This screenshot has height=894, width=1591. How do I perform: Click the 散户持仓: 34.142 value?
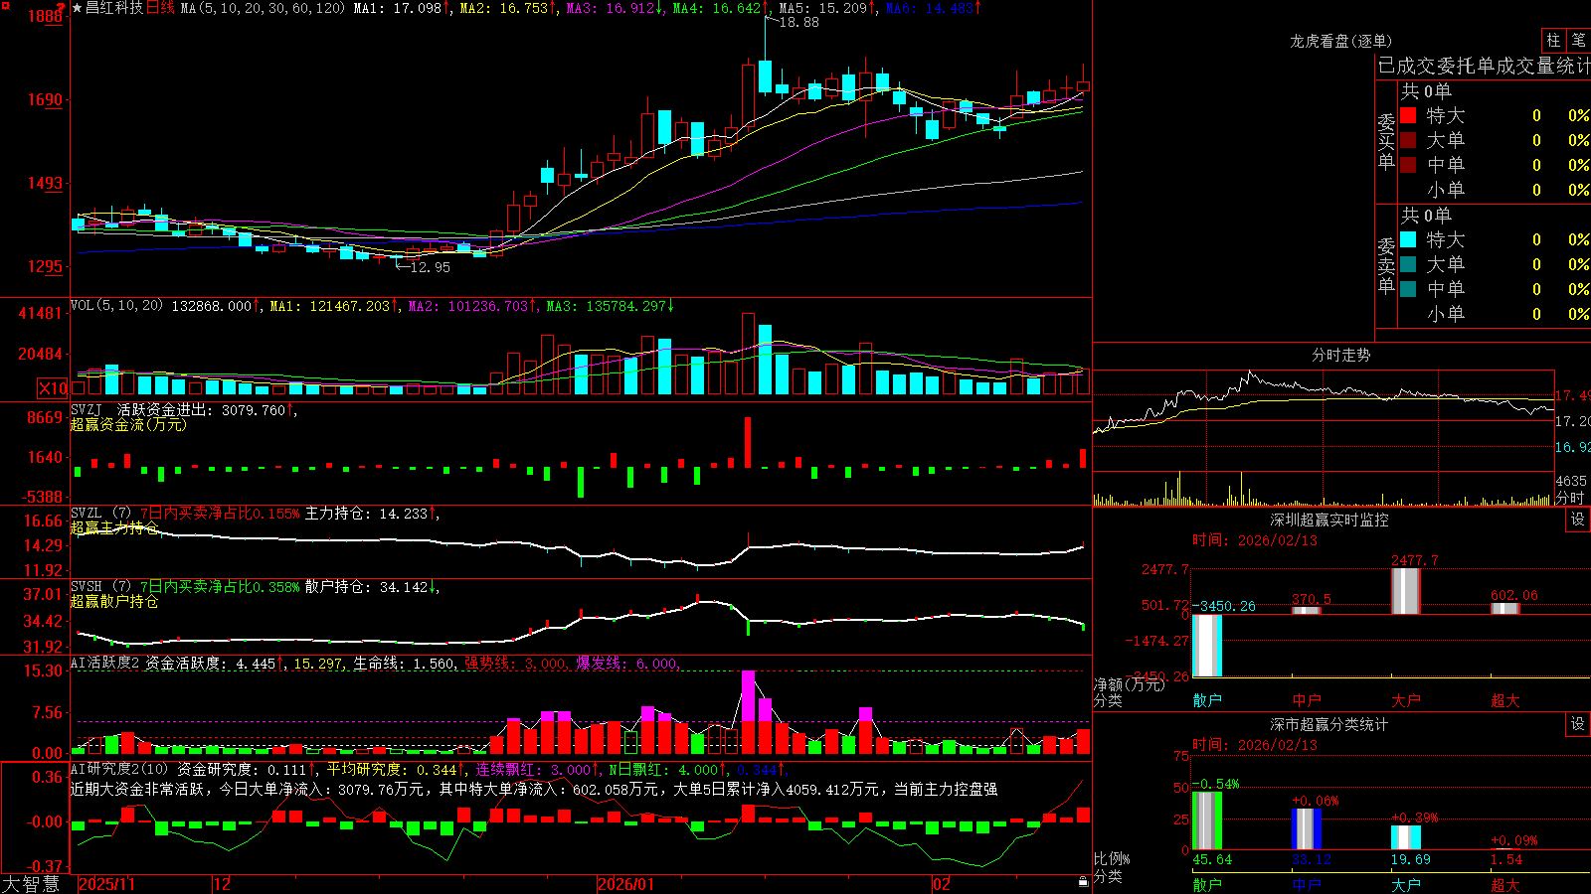pyautogui.click(x=366, y=587)
